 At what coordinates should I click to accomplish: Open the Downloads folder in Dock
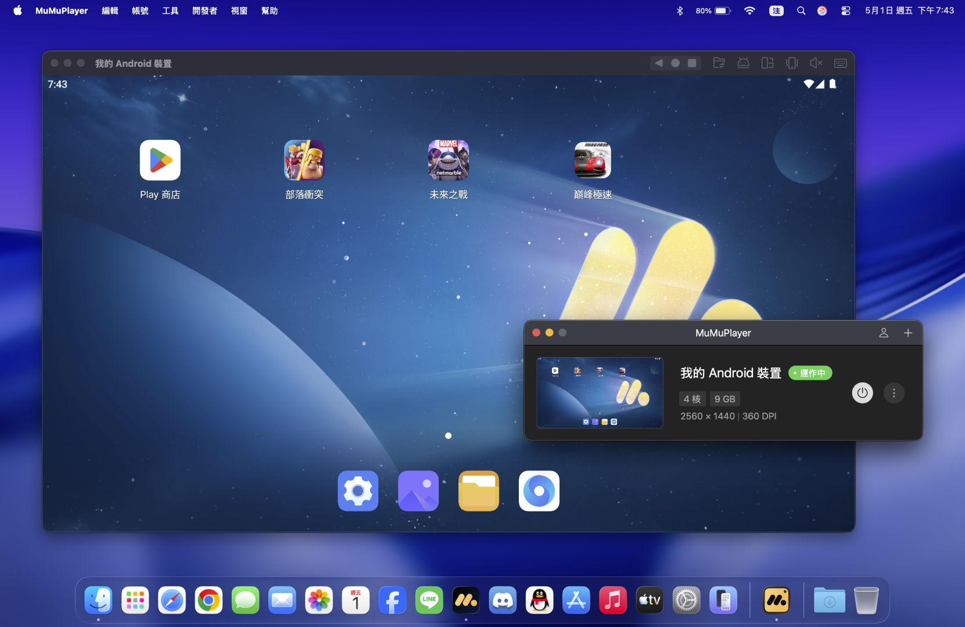click(x=830, y=600)
